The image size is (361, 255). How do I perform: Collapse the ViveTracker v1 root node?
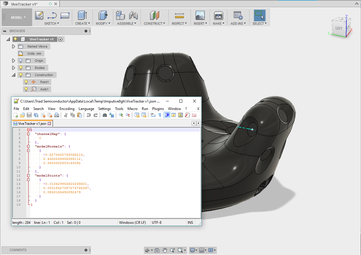click(x=8, y=39)
